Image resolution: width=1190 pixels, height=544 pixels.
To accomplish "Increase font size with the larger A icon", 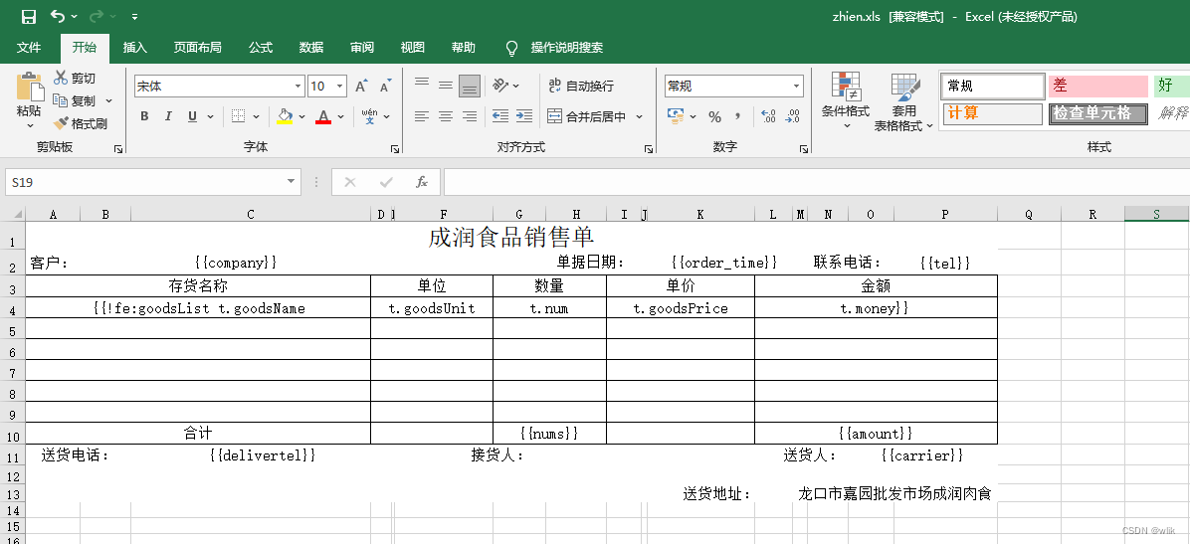I will [x=362, y=86].
